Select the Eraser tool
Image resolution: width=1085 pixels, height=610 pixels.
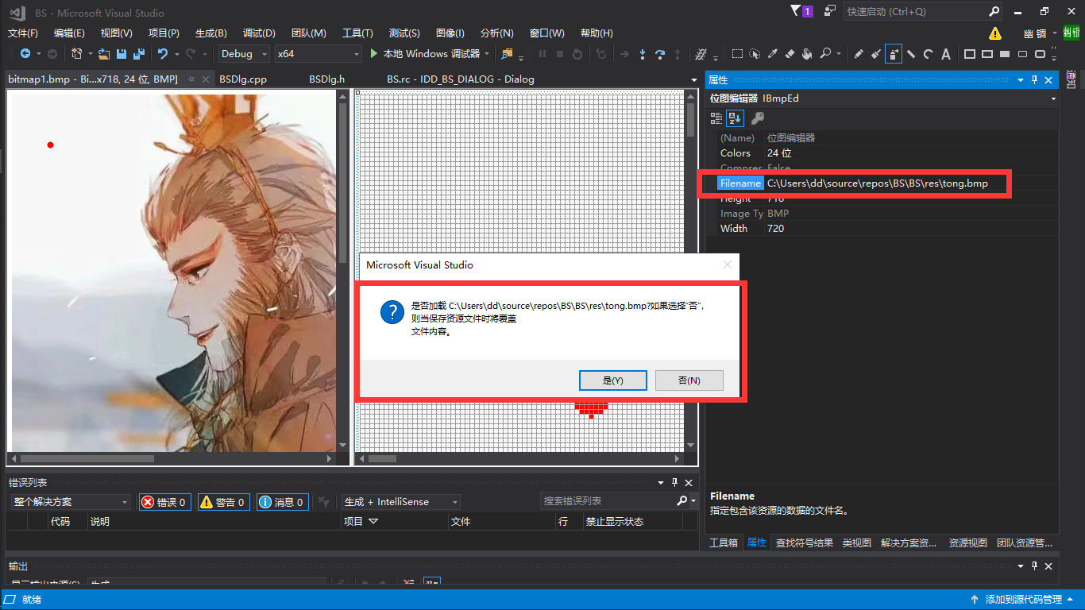click(790, 53)
